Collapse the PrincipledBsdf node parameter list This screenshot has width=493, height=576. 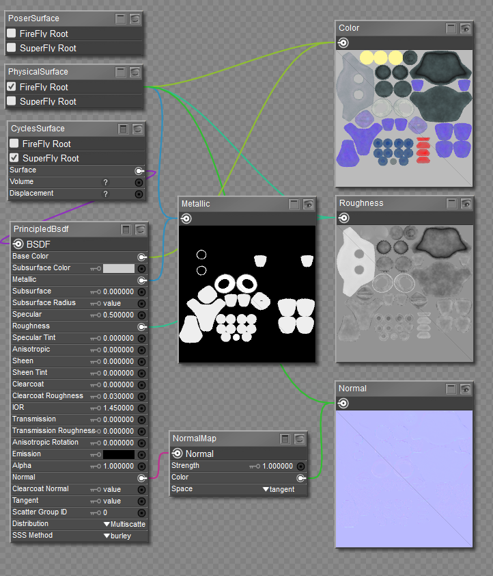pyautogui.click(x=126, y=229)
